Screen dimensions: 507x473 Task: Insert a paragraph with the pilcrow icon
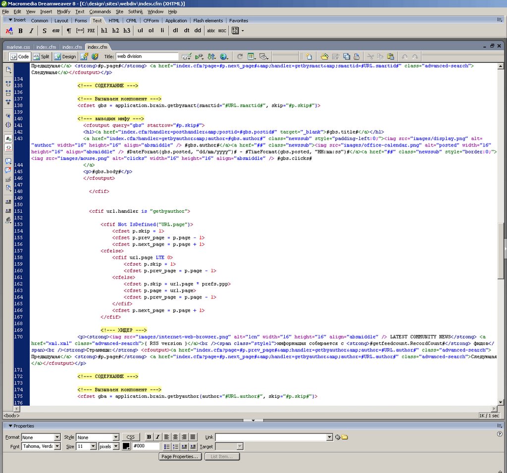point(69,31)
